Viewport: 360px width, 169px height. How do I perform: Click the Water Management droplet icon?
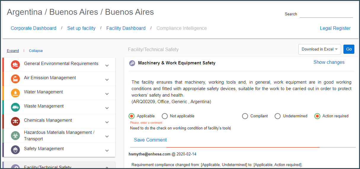[x=15, y=93]
